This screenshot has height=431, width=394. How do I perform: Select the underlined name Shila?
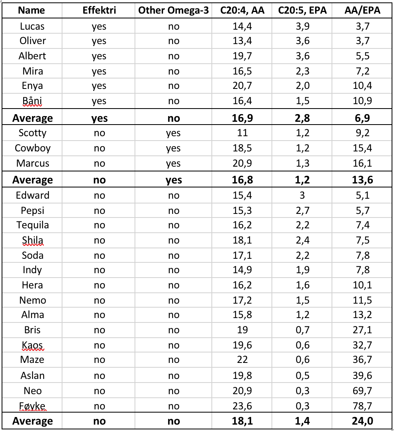tap(32, 240)
